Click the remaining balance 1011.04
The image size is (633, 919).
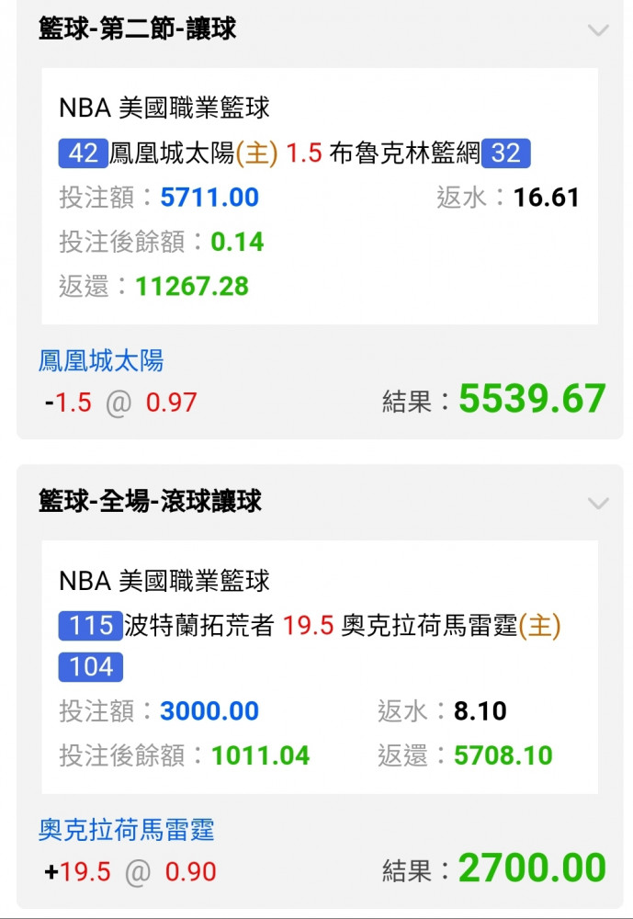pyautogui.click(x=260, y=755)
